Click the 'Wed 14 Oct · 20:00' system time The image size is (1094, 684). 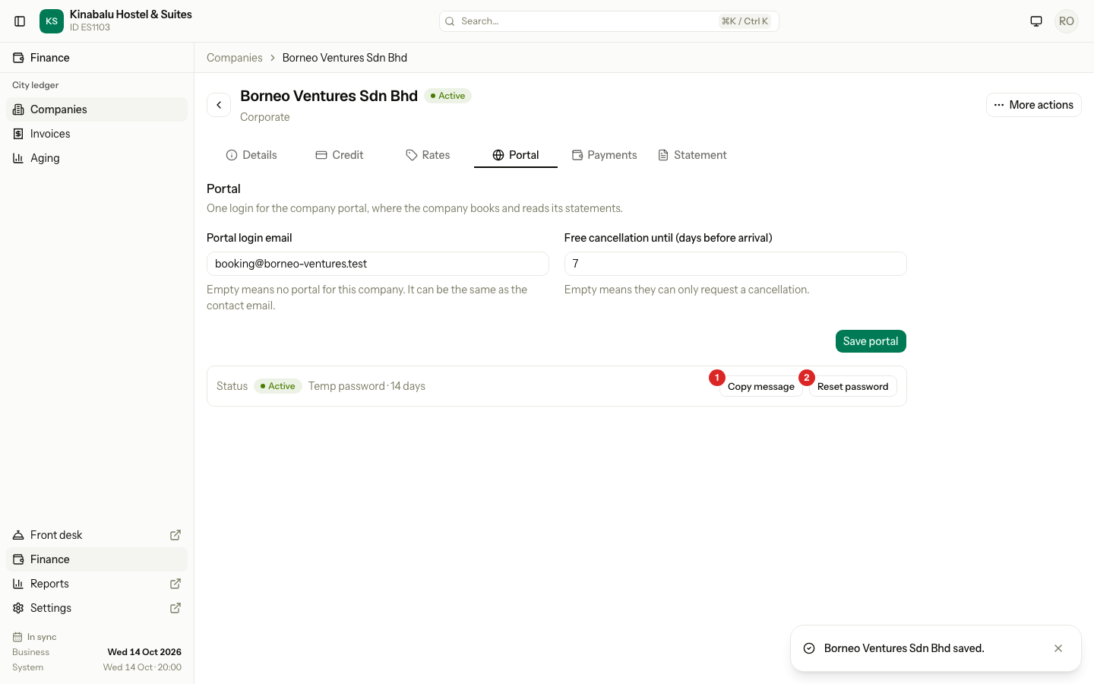pyautogui.click(x=142, y=667)
